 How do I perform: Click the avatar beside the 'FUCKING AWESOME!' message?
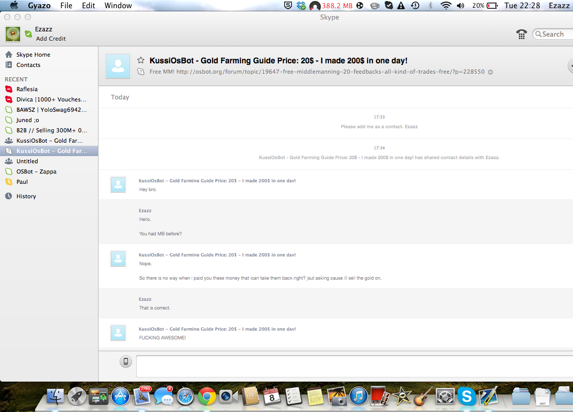pyautogui.click(x=118, y=333)
